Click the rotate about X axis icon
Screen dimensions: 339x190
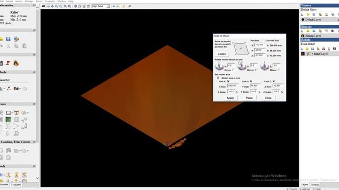[x=219, y=66]
